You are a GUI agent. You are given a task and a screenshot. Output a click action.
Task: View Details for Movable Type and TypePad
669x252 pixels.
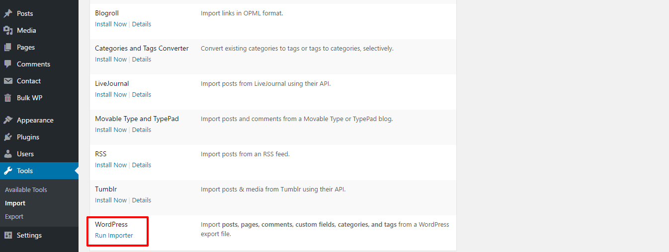pyautogui.click(x=142, y=129)
